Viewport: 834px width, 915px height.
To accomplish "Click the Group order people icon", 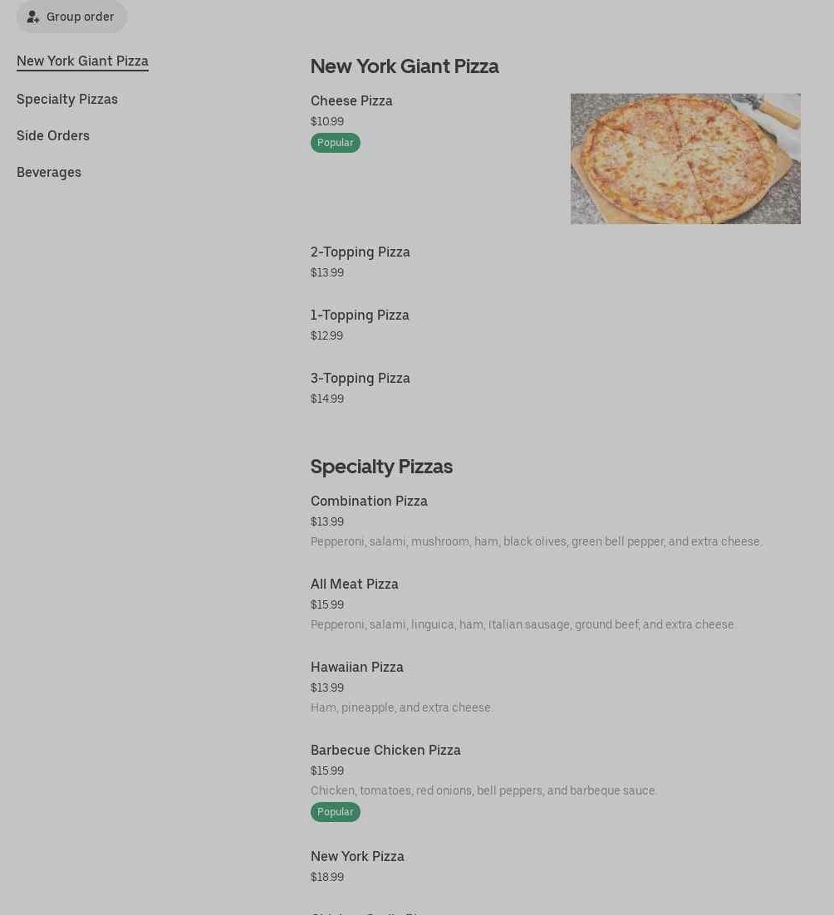I will pyautogui.click(x=33, y=17).
